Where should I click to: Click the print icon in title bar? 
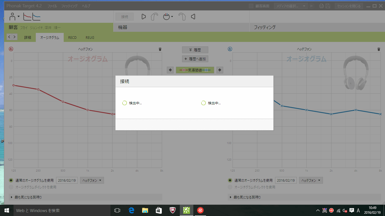[322, 6]
